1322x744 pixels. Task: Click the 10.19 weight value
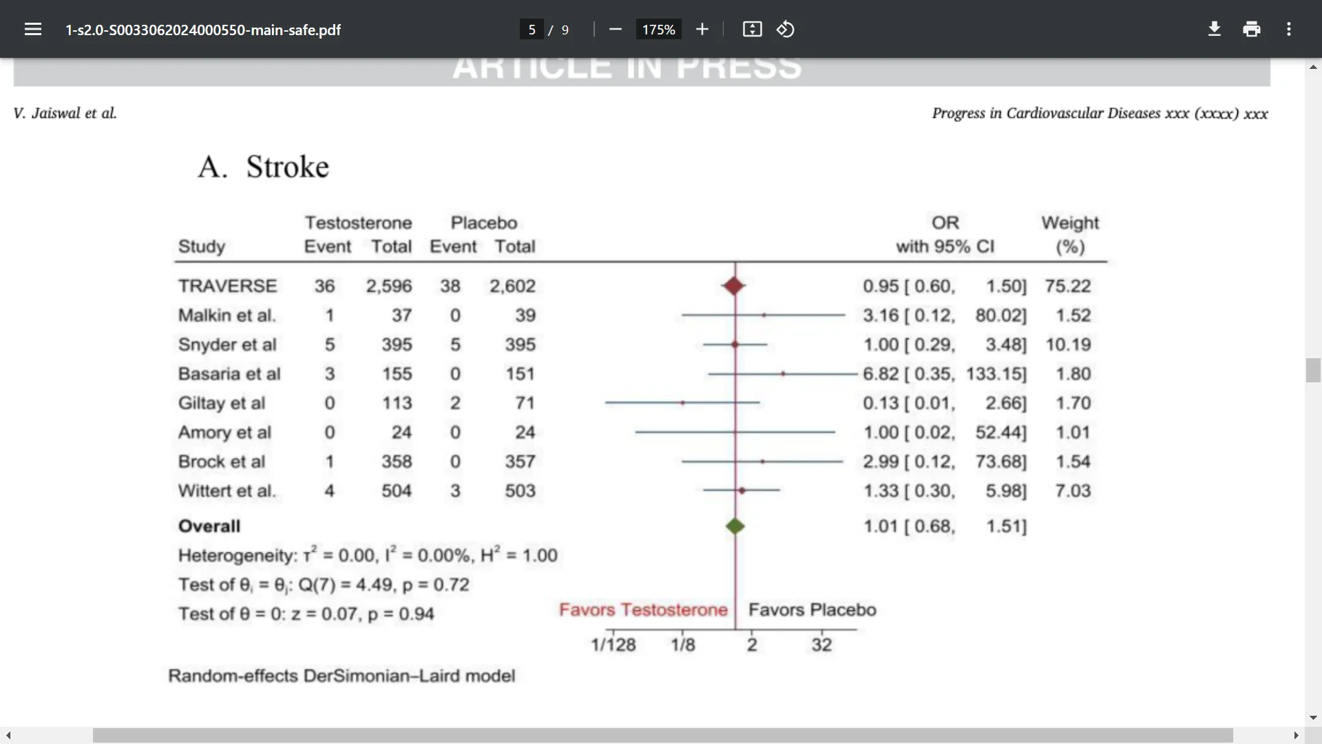[x=1068, y=344]
